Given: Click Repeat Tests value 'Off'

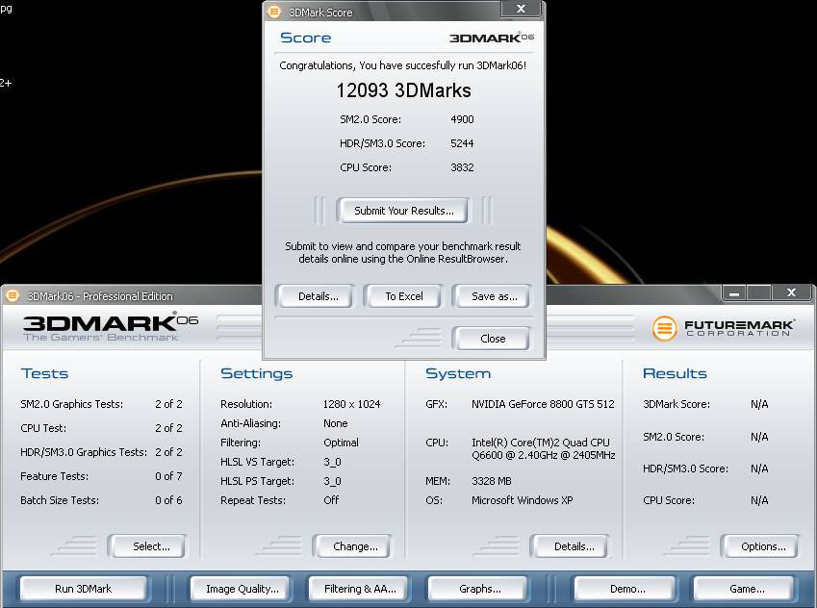Looking at the screenshot, I should click(x=331, y=500).
